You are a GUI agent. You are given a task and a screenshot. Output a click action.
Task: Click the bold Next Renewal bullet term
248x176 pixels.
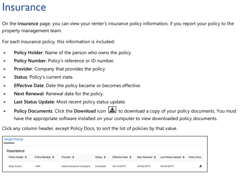click(29, 94)
